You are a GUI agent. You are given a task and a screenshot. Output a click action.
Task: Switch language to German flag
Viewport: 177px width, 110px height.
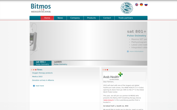click(x=141, y=5)
